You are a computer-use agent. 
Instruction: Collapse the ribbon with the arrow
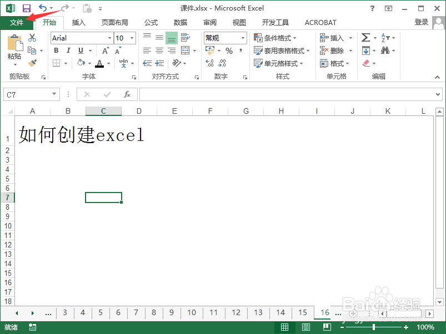437,77
